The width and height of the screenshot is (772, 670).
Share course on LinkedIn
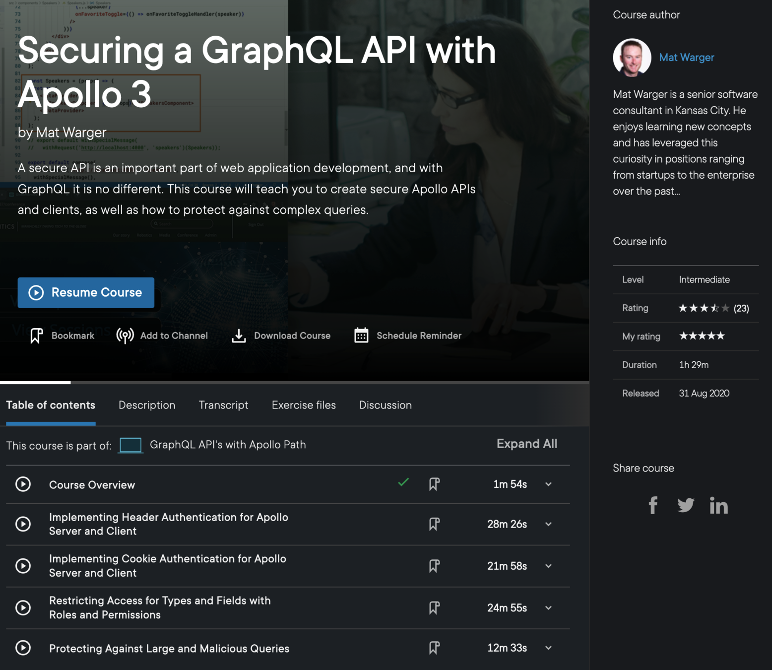(718, 505)
